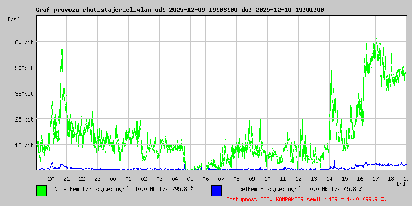Click the '16' hour label on x-axis
Screen dimensions: 412x206
coord(360,179)
